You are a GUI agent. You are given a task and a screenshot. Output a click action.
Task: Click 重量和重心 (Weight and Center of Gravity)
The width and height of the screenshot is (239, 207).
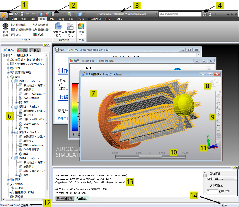click(42, 30)
